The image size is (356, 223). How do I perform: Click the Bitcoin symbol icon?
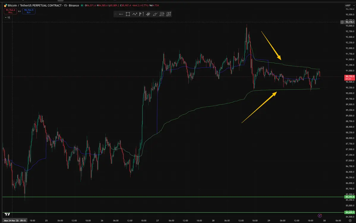(x=5, y=5)
